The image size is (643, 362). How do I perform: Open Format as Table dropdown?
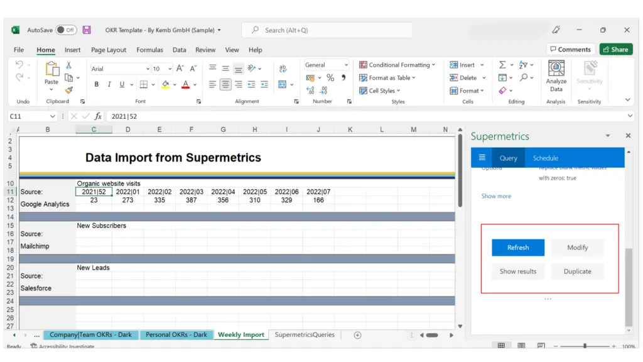(387, 77)
